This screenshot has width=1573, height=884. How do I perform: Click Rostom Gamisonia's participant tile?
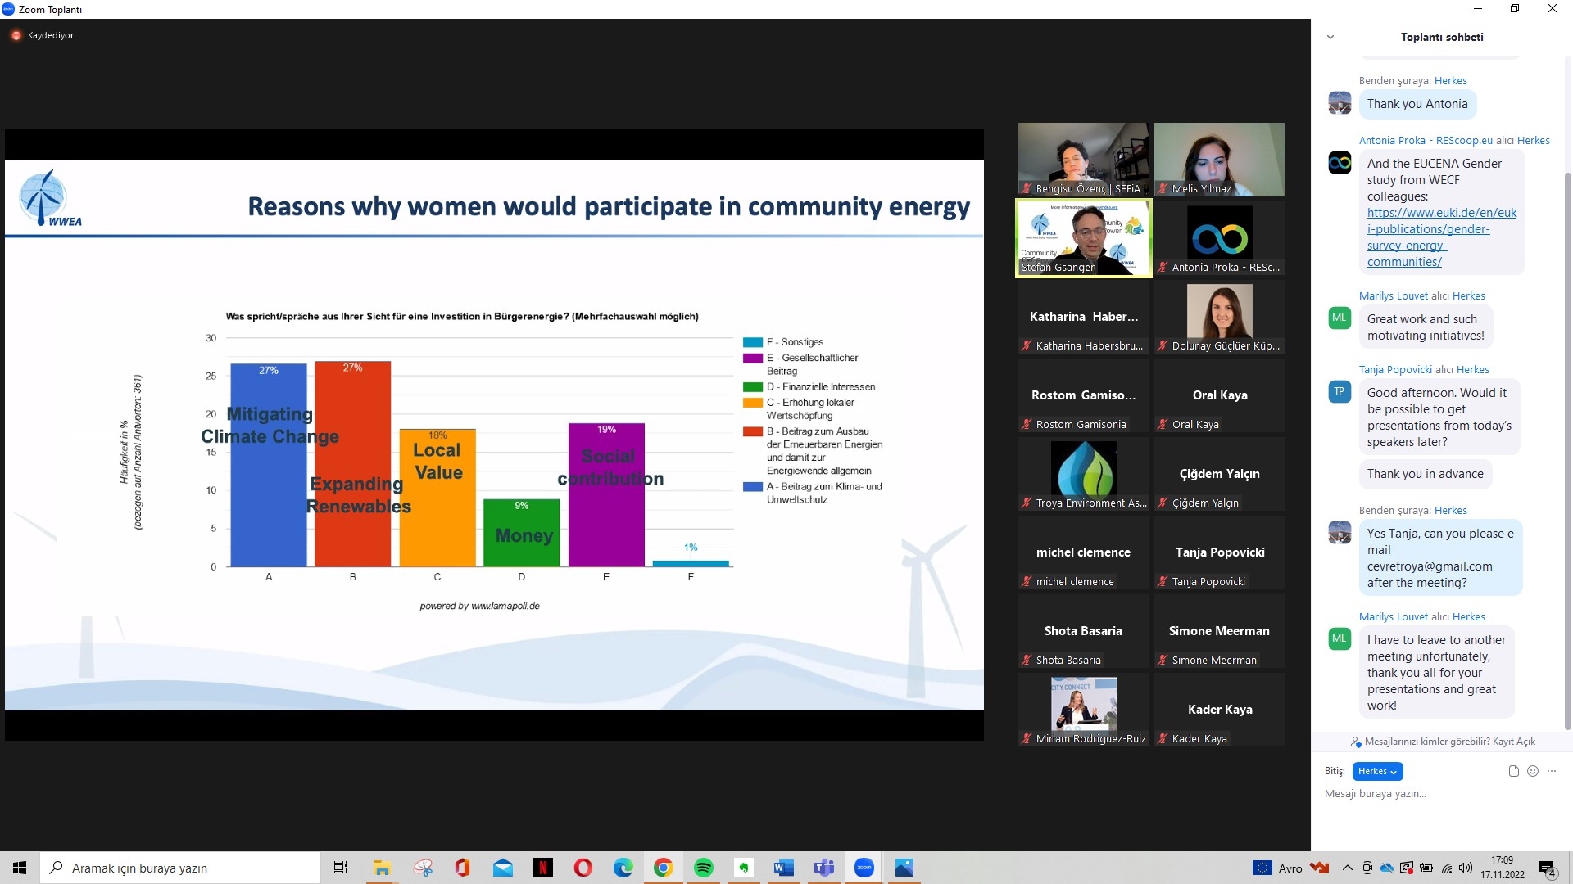pyautogui.click(x=1083, y=395)
